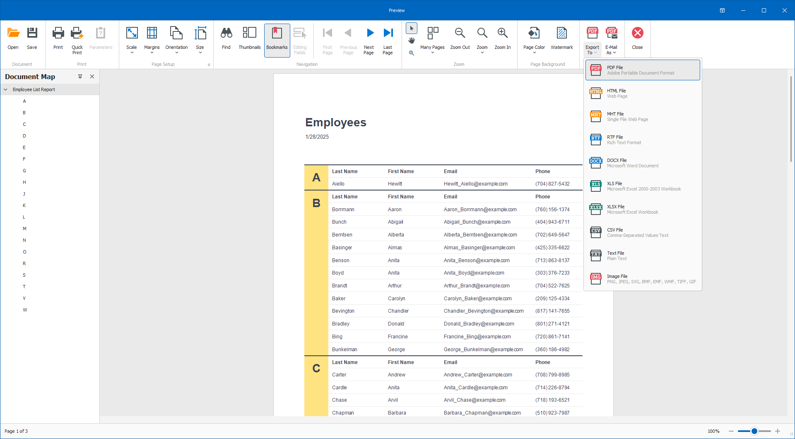Image resolution: width=795 pixels, height=439 pixels.
Task: Click the Page Setup dialog launcher
Action: (209, 65)
